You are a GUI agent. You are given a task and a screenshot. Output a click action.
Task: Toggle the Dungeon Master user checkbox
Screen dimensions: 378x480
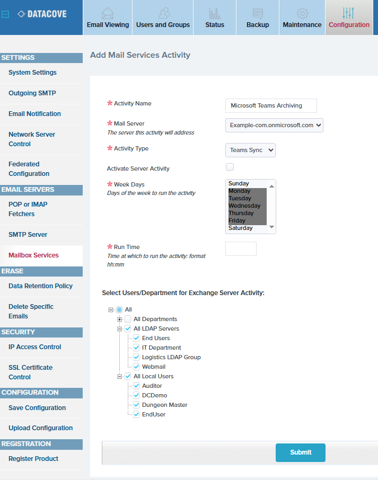coord(136,405)
